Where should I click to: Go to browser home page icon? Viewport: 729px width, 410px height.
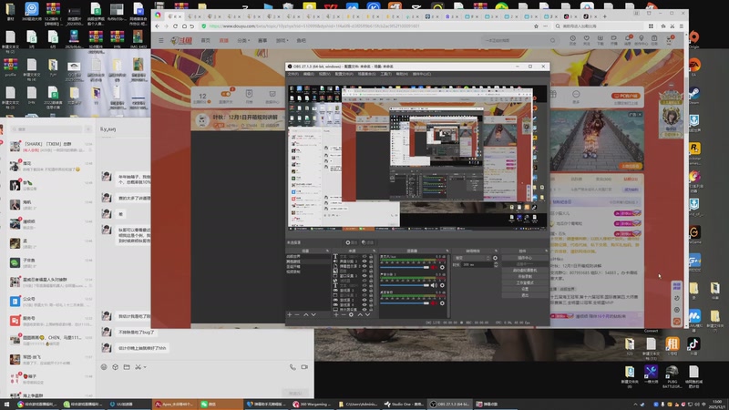tap(184, 26)
